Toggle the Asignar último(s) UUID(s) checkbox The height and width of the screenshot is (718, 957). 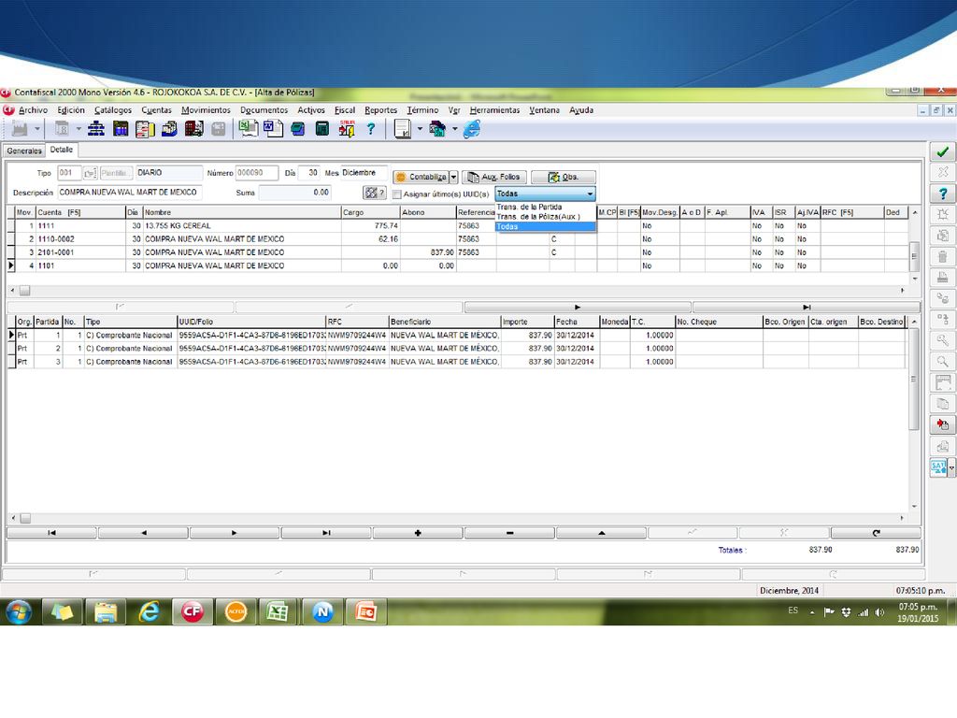point(396,194)
